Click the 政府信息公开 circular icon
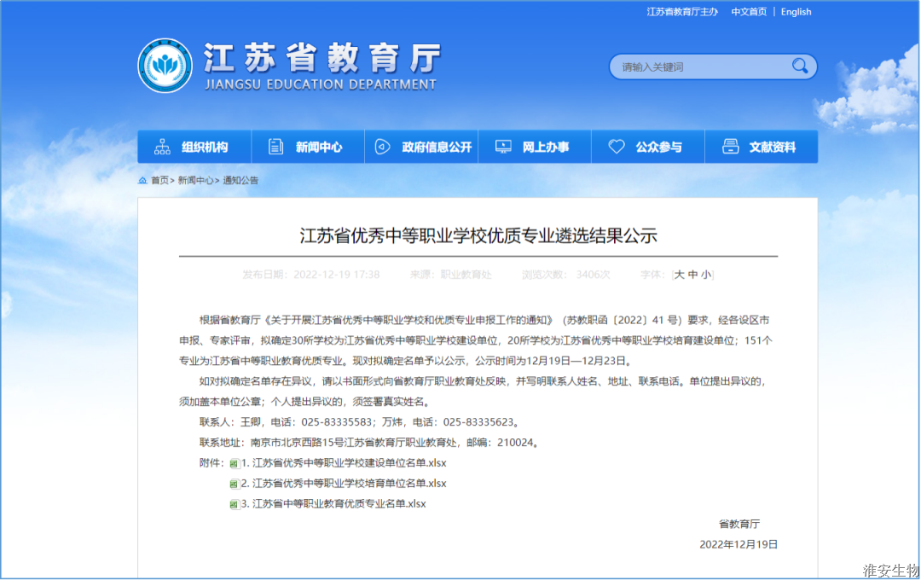 [x=381, y=146]
